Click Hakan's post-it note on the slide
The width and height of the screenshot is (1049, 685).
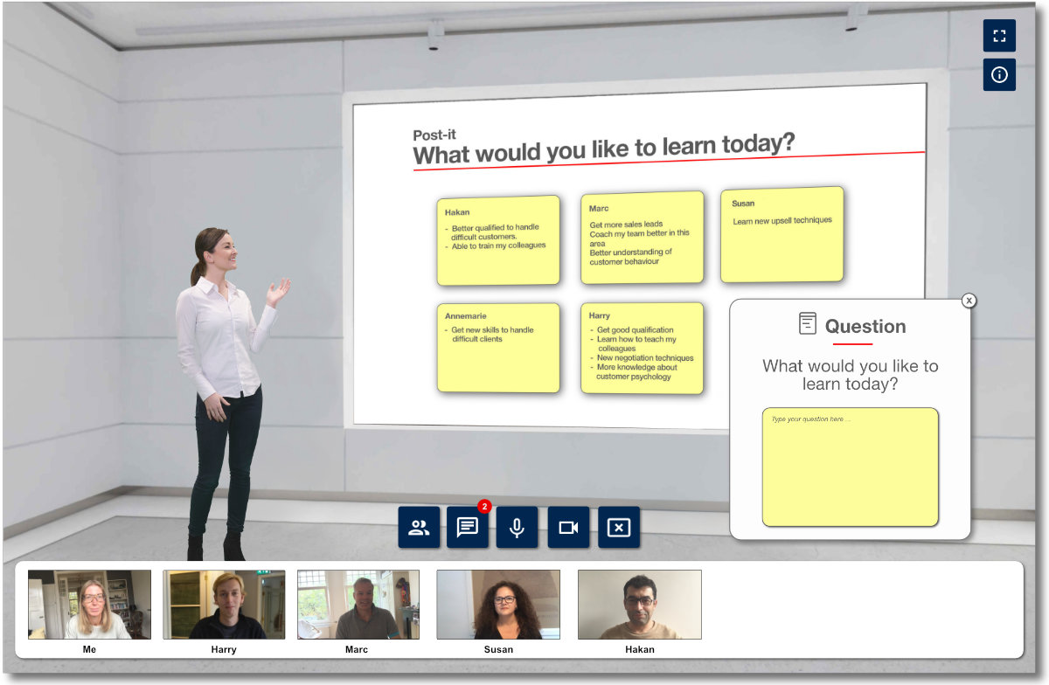[x=497, y=240]
